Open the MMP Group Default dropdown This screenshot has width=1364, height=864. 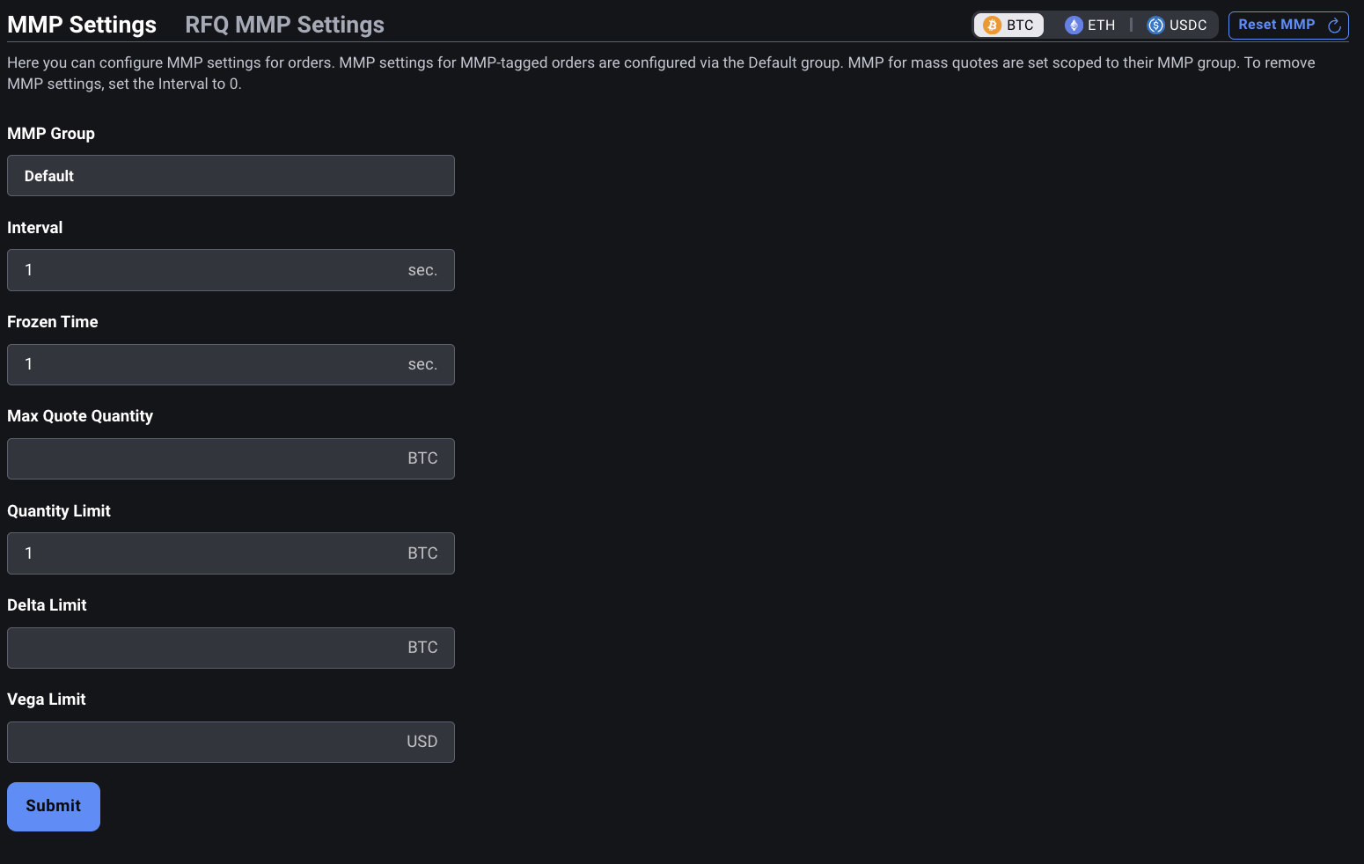(x=231, y=176)
